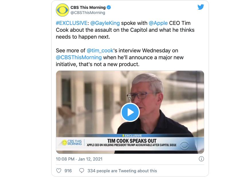Click the TIM COOK SPEAKS OUT headline banner
Image resolution: width=251 pixels, height=178 pixels.
click(132, 141)
